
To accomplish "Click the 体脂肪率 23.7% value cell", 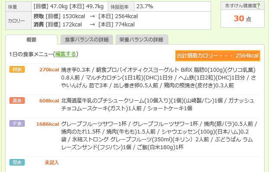I will click(173, 6).
